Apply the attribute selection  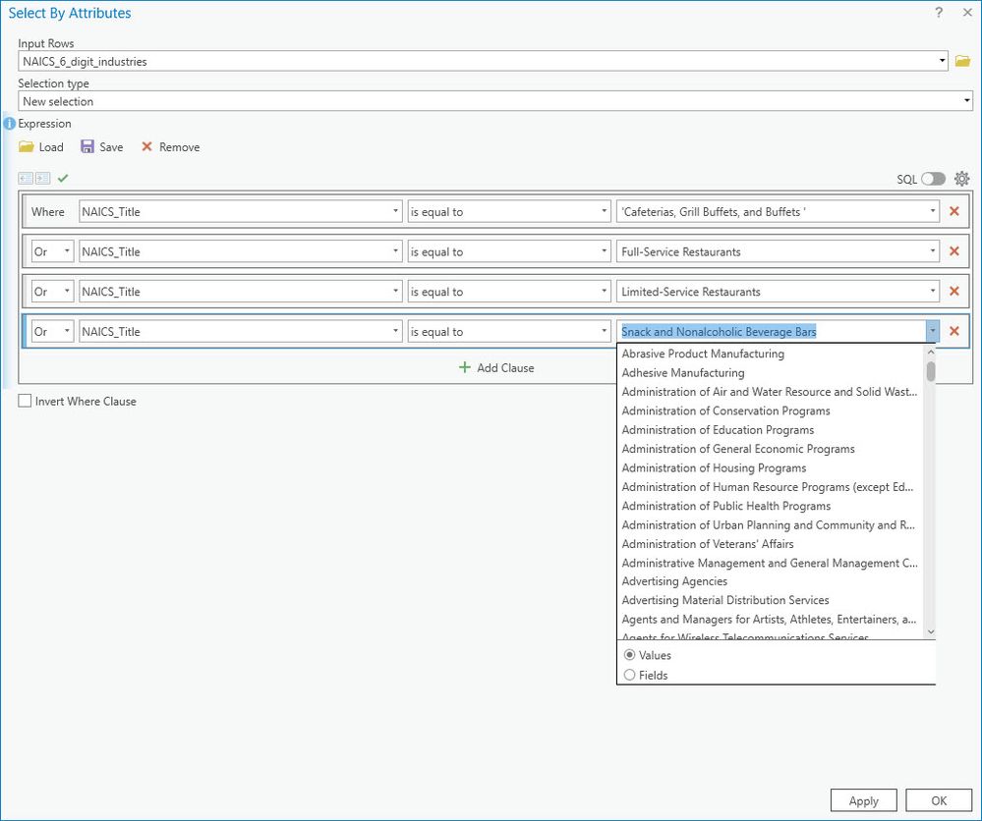point(862,799)
